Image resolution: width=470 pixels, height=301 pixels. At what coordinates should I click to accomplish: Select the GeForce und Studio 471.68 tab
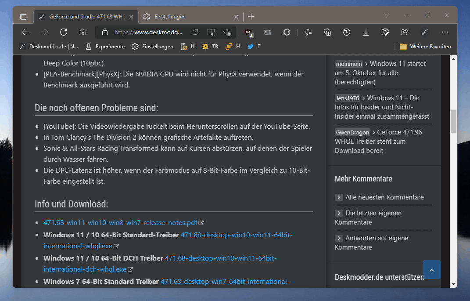(86, 17)
